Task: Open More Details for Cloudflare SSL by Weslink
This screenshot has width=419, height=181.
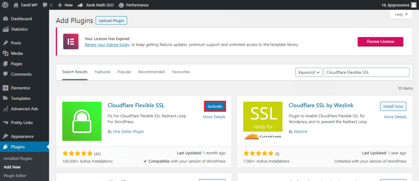Action: point(395,117)
